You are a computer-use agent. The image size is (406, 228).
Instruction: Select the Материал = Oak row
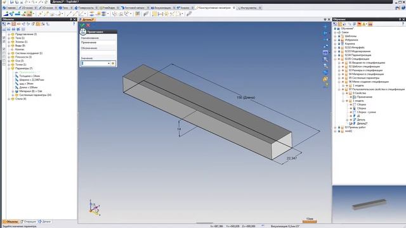[30, 91]
